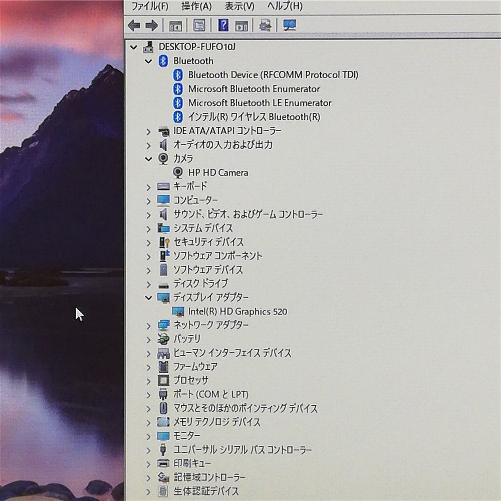Viewport: 501px width, 501px height.
Task: Click the Back arrow in the toolbar
Action: tap(134, 25)
